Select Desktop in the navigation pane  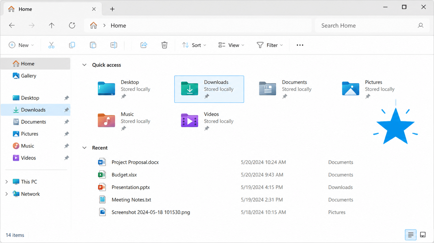coord(36,98)
